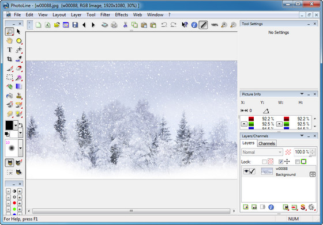Screen dimensions: 323x225
Task: Enable the lock transparency checkbox
Action: (264, 162)
